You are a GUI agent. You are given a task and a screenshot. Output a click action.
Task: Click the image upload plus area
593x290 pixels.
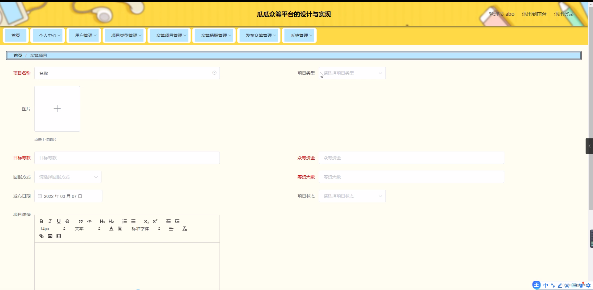pyautogui.click(x=57, y=108)
